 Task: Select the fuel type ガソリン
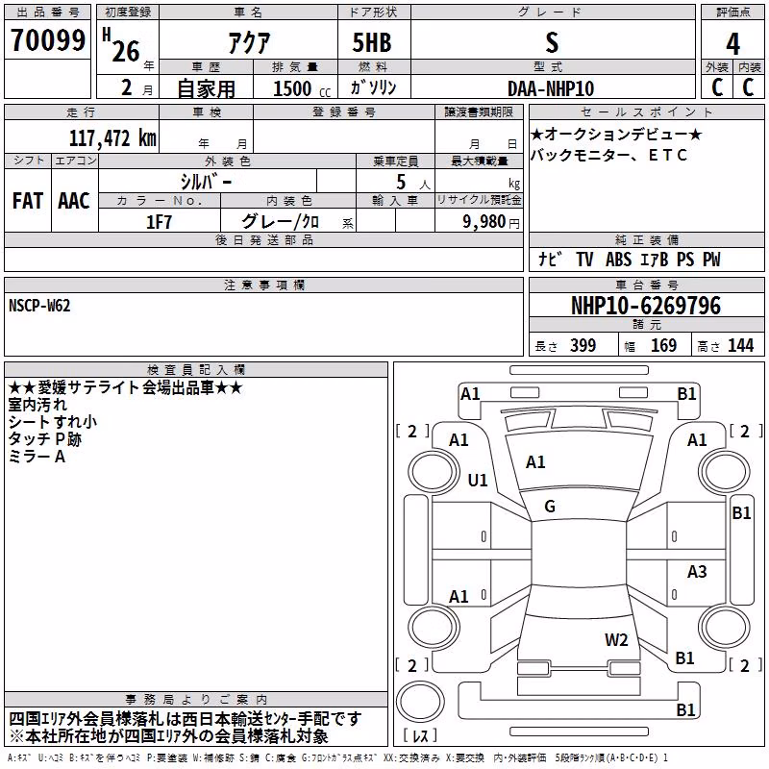[373, 87]
